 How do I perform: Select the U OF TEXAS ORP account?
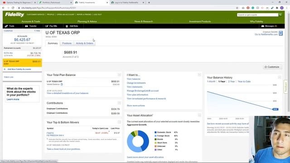pos(22,62)
